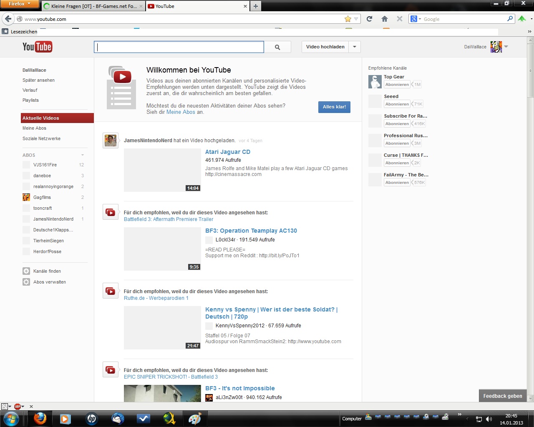Open Windows Start button

tap(11, 419)
